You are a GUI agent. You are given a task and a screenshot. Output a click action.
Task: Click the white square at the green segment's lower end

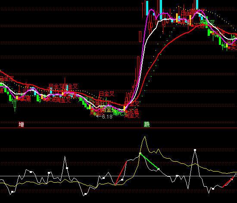(x=159, y=169)
